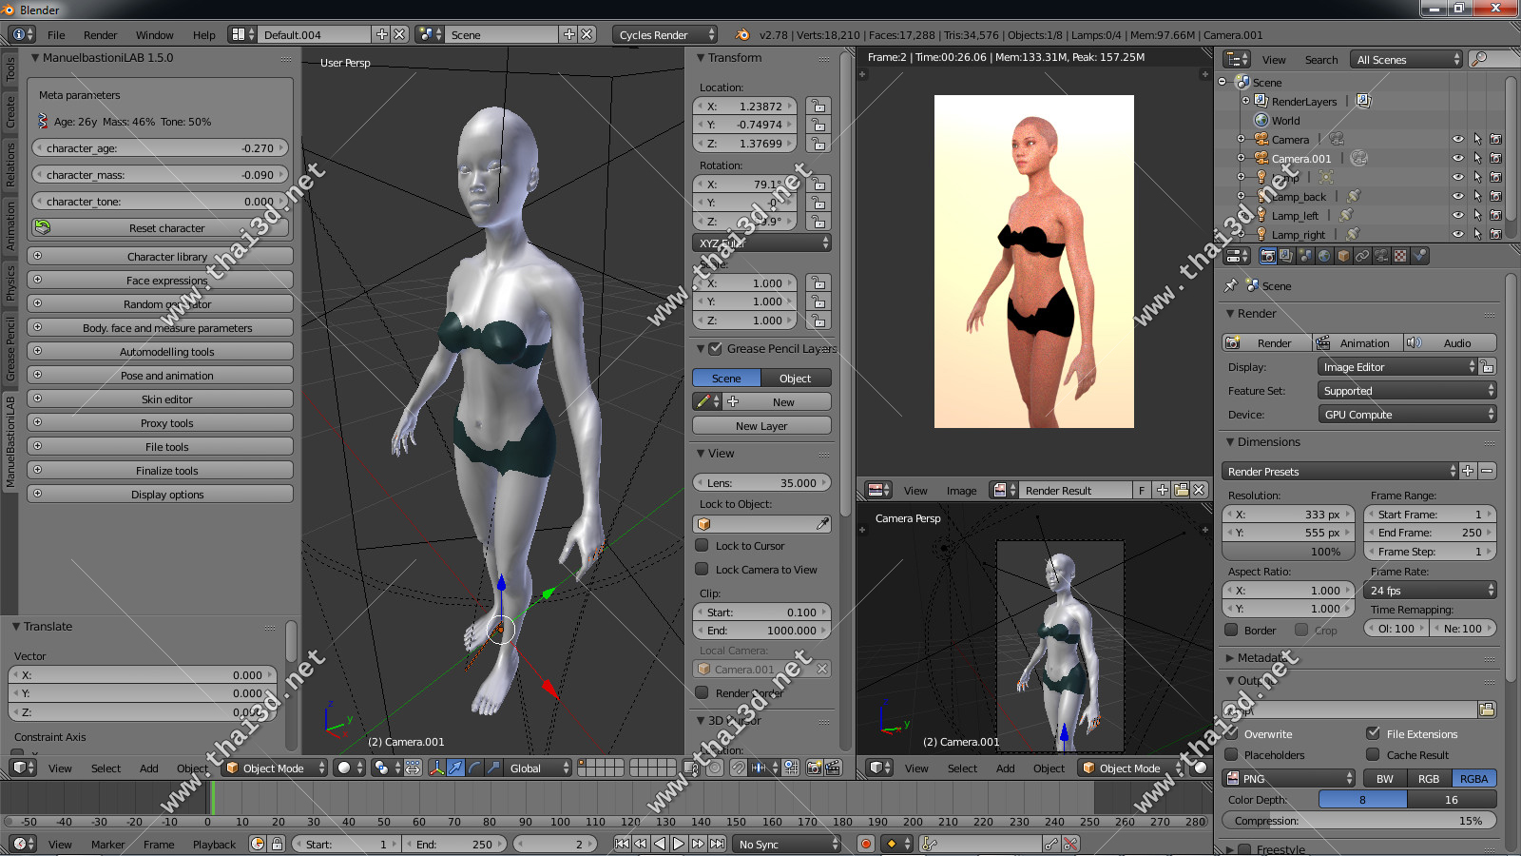Jump to the first frame in timeline
Screen dimensions: 1521x856
(x=622, y=844)
